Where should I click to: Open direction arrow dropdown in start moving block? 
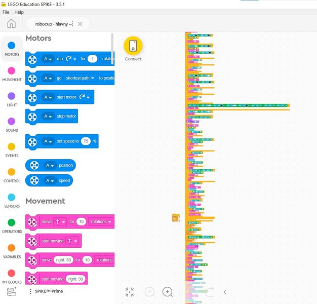coord(72,241)
